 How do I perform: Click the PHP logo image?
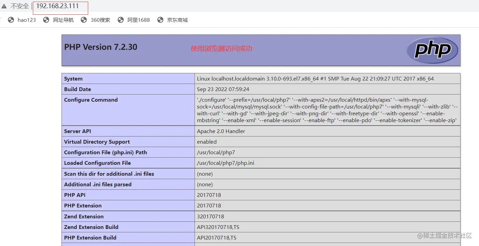point(432,50)
